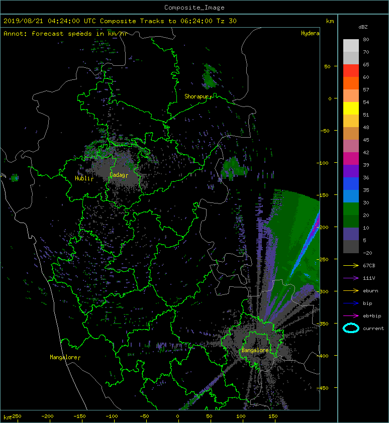Select the royal blue swatch in dBZ scale
The image size is (389, 423).
click(351, 184)
